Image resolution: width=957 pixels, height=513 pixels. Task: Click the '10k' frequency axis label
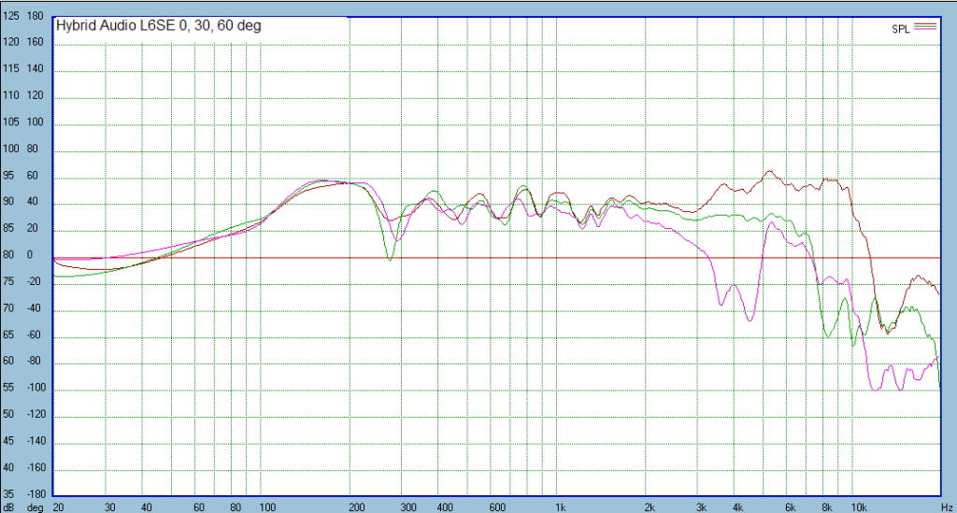pos(859,507)
